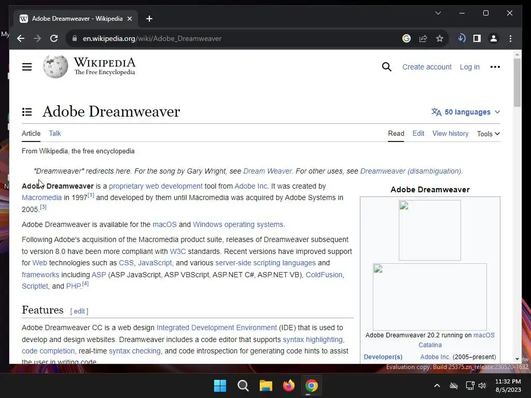This screenshot has width=531, height=398.
Task: Open the Developer(s) infobox link
Action: (x=383, y=357)
